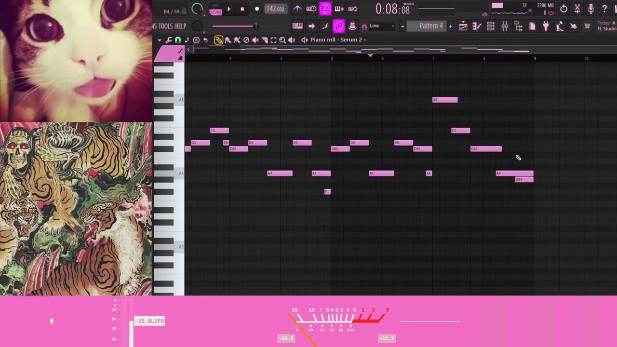
Task: Click the Play button
Action: pyautogui.click(x=229, y=9)
